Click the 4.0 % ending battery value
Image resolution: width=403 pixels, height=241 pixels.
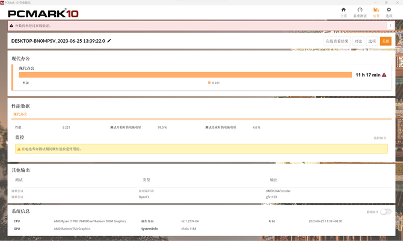[256, 127]
